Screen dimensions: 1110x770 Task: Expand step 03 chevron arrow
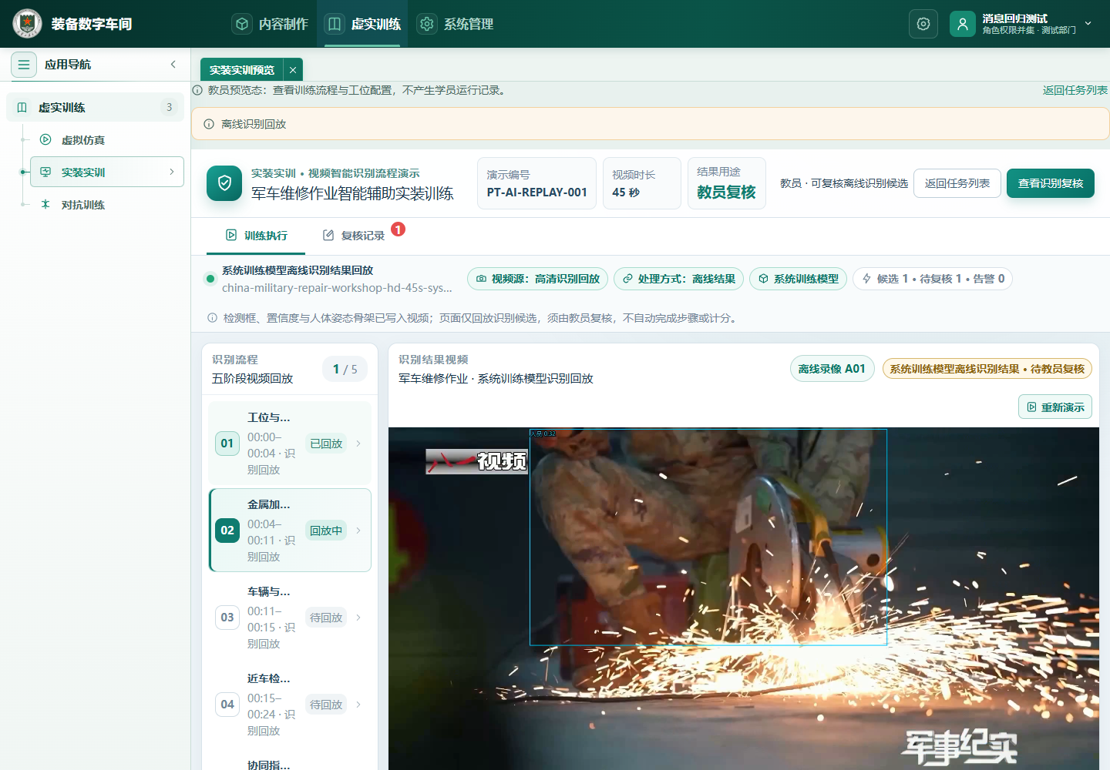358,618
